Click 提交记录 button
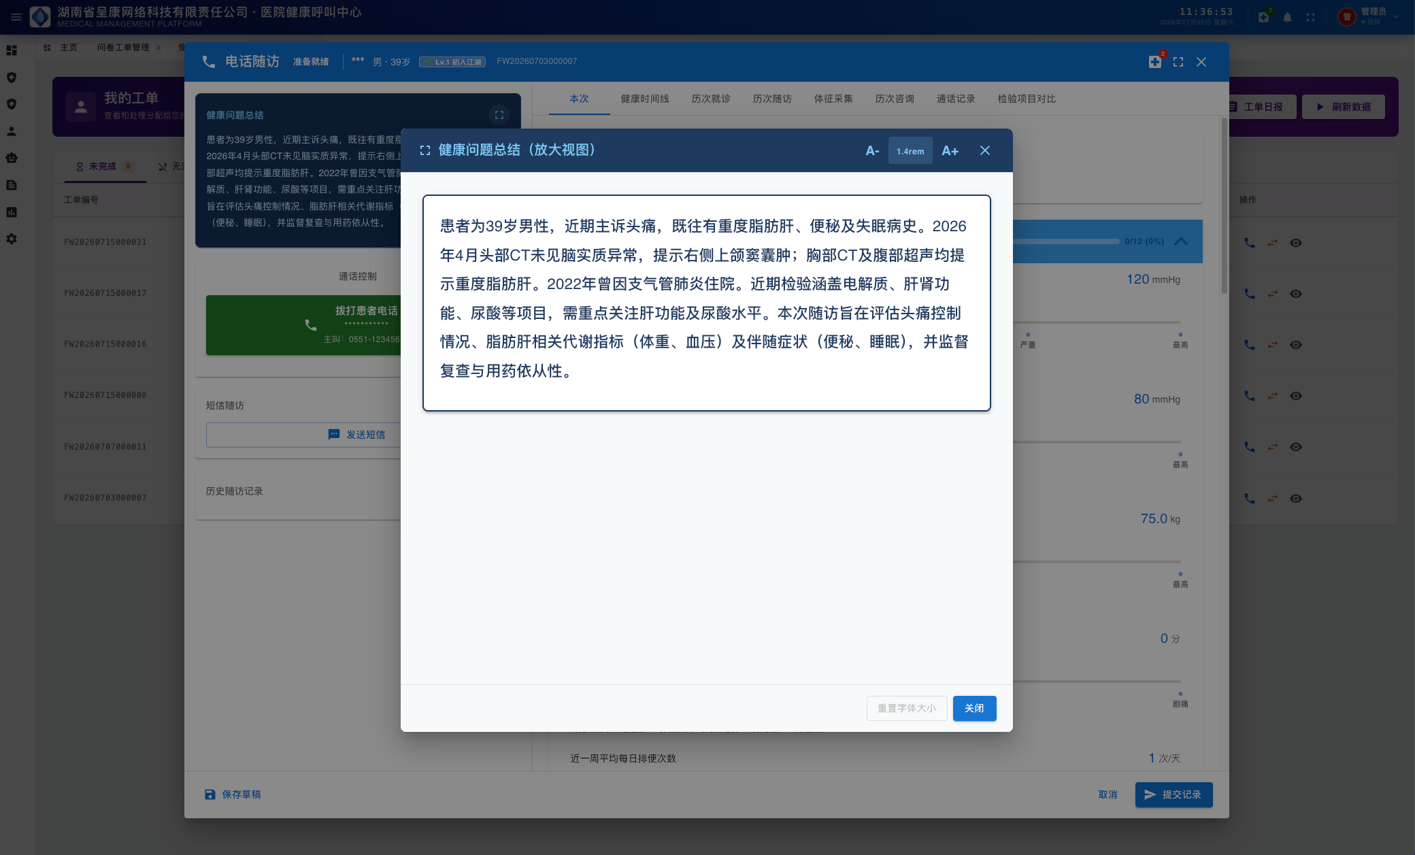 point(1173,794)
